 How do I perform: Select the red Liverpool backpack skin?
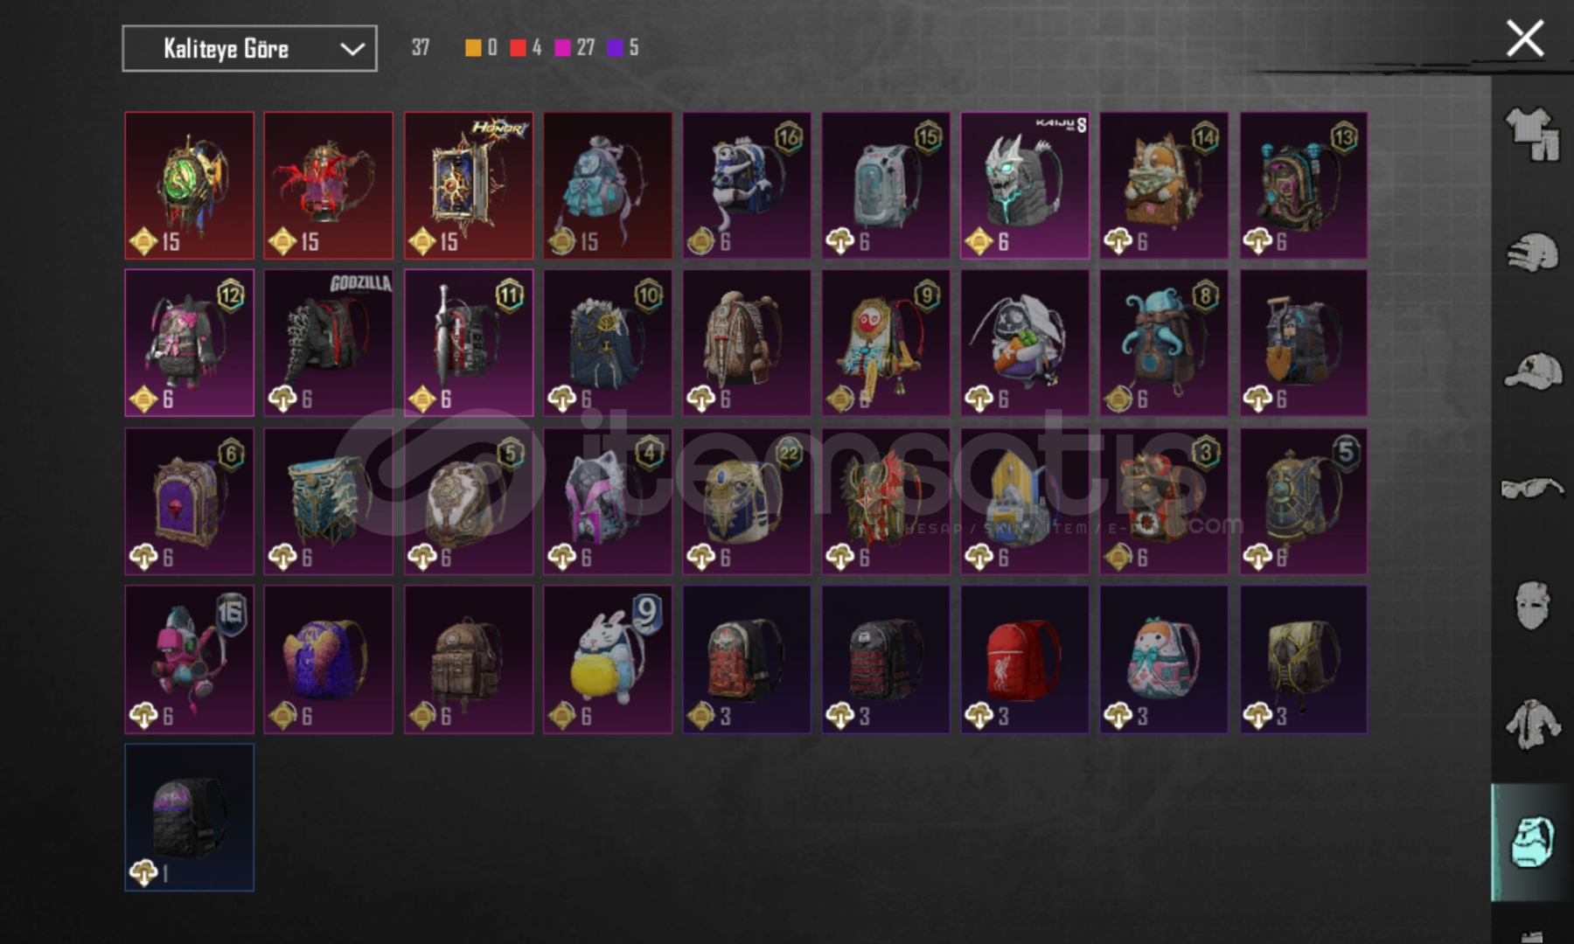1025,659
